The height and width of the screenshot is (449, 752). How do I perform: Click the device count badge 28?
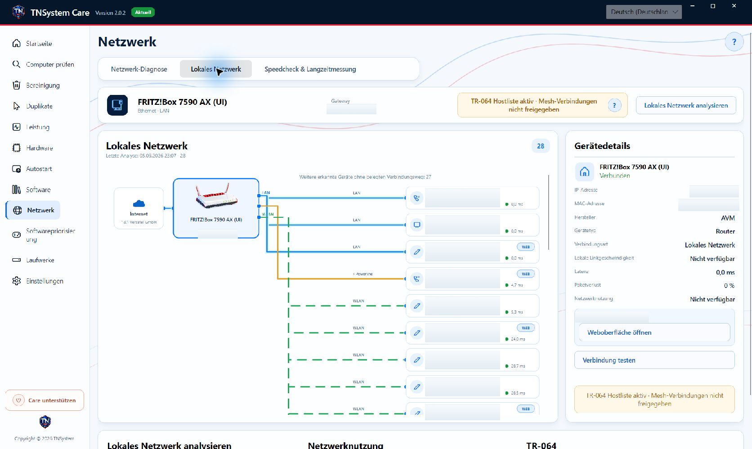point(541,146)
